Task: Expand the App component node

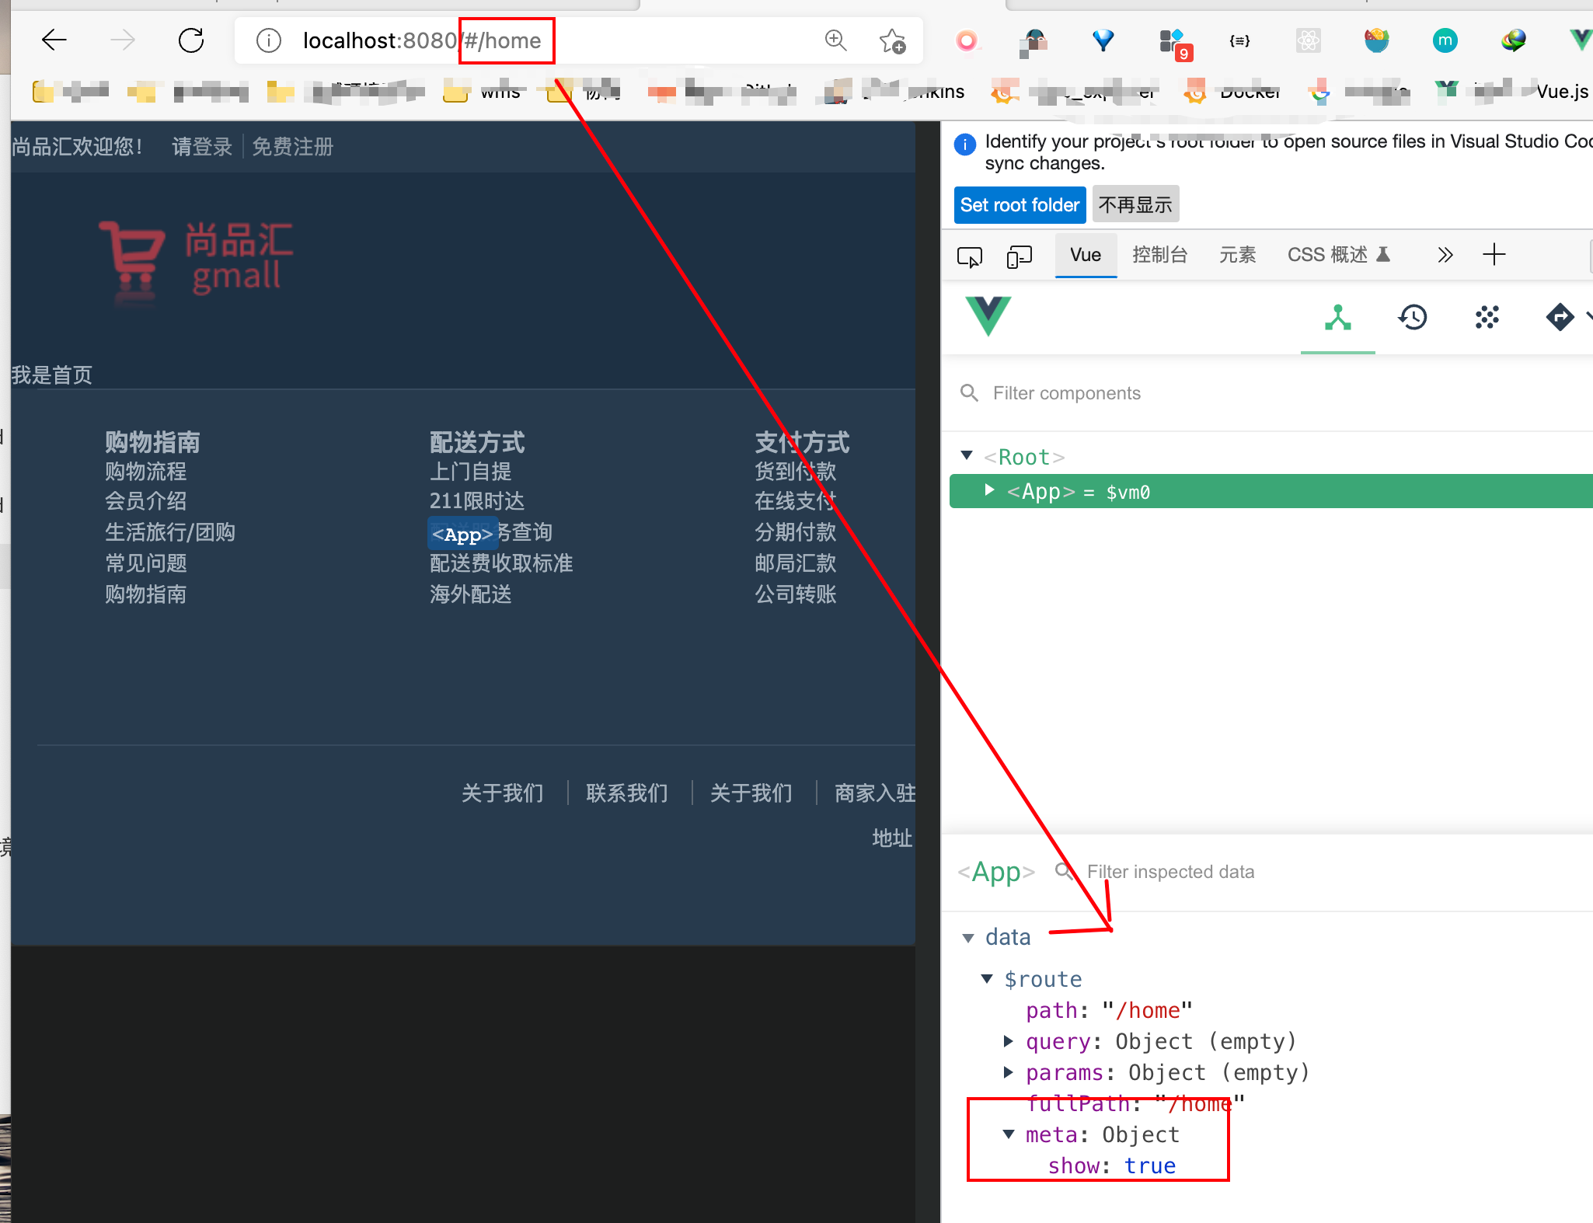Action: pyautogui.click(x=989, y=490)
